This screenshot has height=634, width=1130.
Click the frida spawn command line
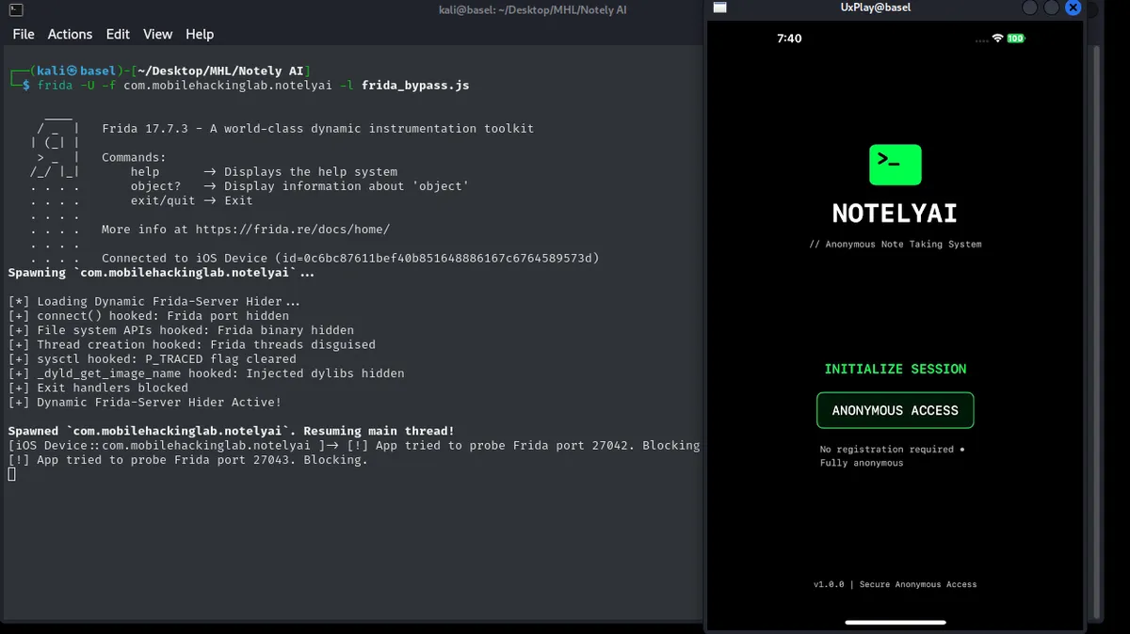[253, 86]
